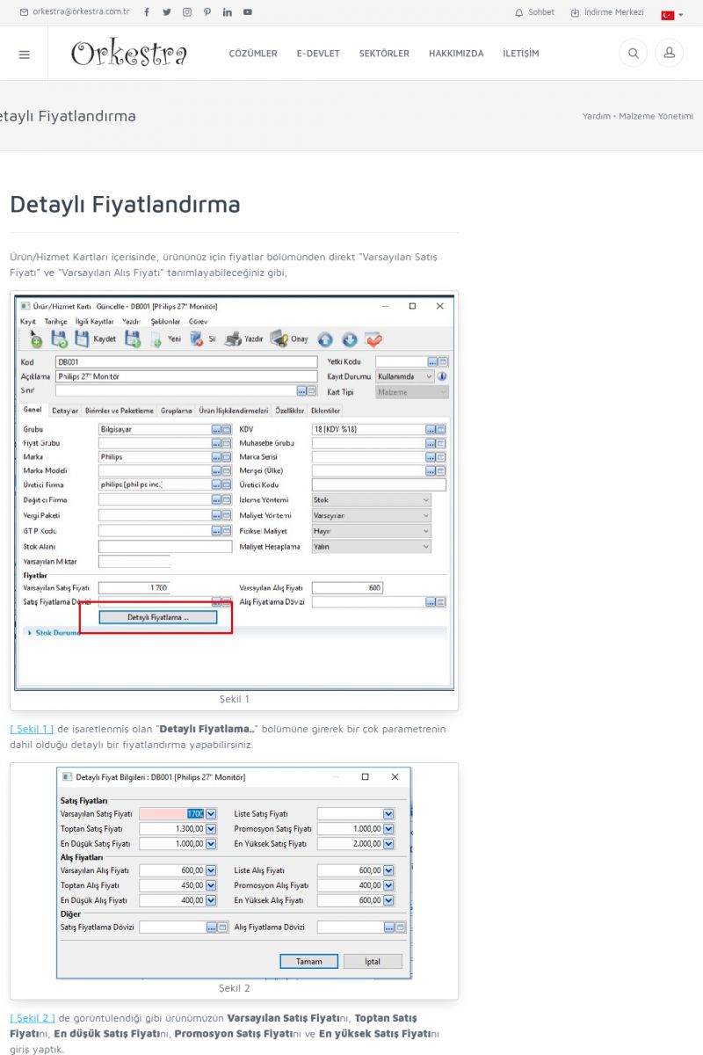Open the Instagram social icon
Viewport: 703px width, 1055px height.
187,12
